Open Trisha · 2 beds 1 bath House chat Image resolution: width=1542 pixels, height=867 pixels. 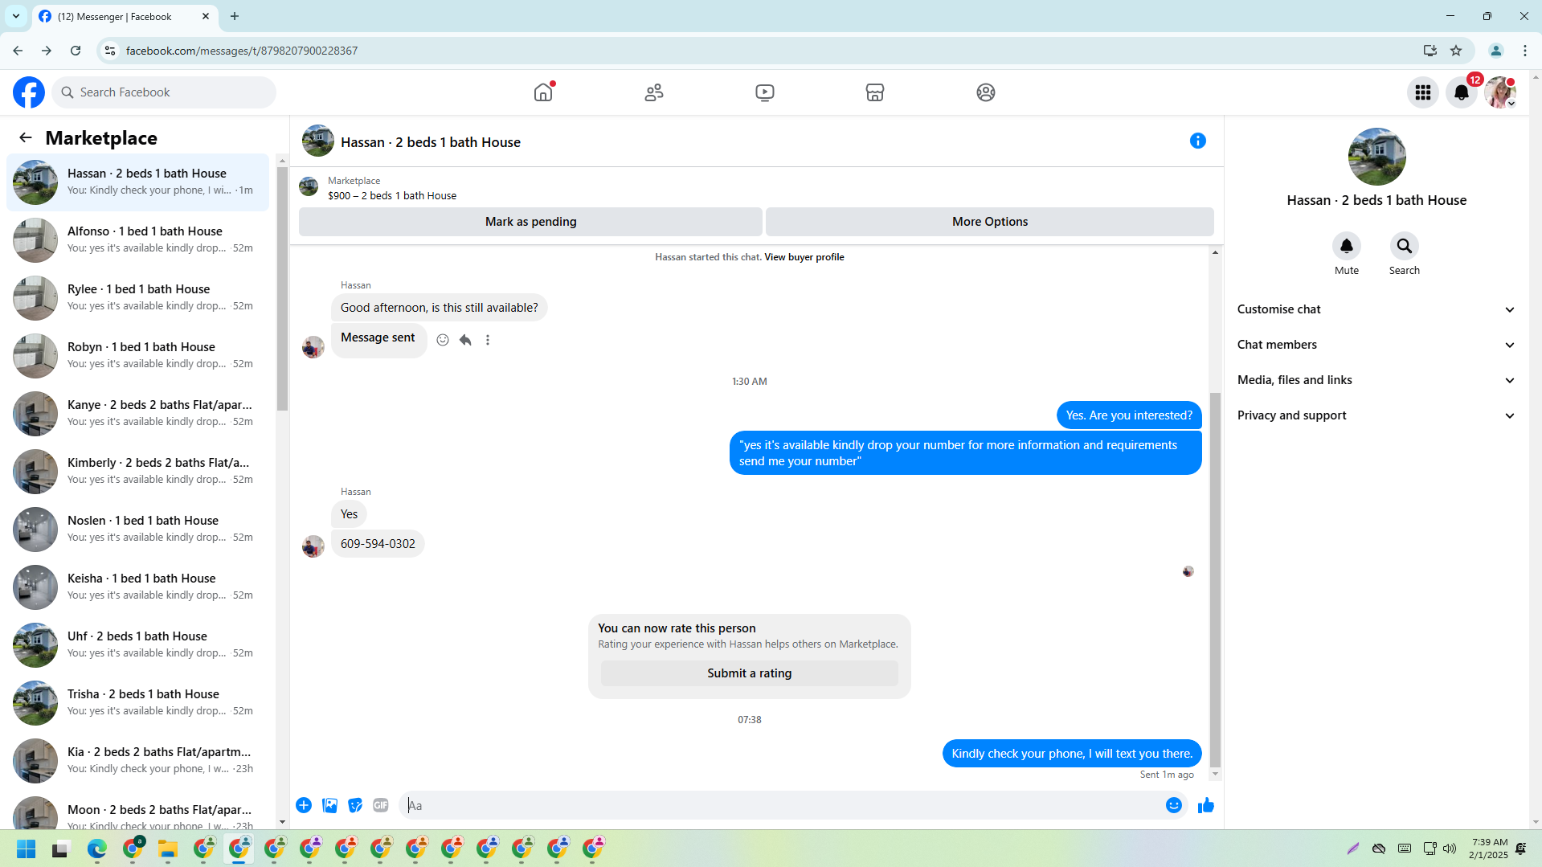[137, 703]
